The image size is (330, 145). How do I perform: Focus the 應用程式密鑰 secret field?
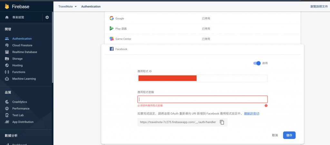click(x=202, y=99)
